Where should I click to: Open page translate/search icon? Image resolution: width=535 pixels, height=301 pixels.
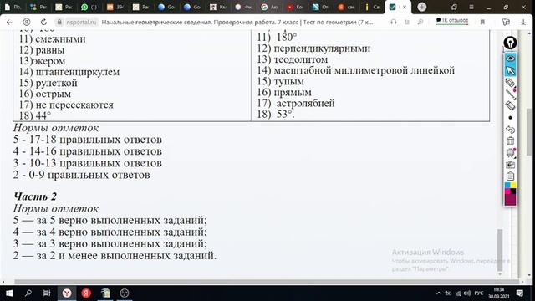point(420,23)
